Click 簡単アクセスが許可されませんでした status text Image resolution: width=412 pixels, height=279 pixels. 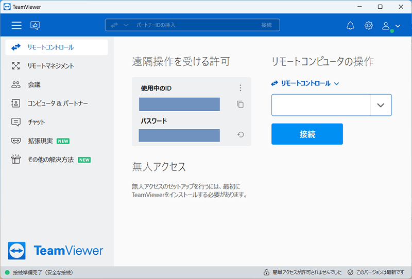307,272
